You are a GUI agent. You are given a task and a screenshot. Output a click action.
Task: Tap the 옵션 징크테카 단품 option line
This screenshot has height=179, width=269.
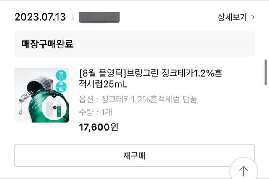point(138,100)
